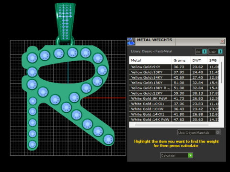The height and width of the screenshot is (172, 230).
Task: Select the White Gold:9K PdW row
Action: [174, 98]
